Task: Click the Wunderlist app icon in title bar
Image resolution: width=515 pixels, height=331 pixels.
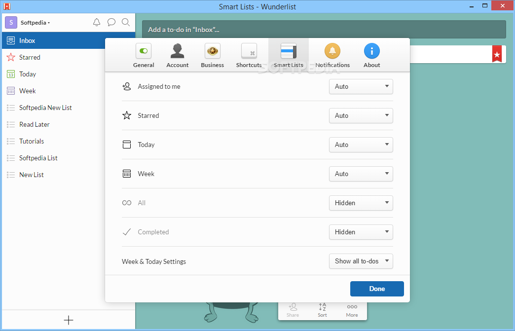Action: 6,6
